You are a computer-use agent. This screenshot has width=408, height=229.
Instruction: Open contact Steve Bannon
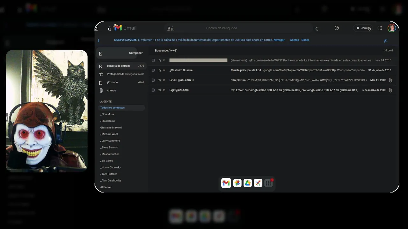[109, 147]
